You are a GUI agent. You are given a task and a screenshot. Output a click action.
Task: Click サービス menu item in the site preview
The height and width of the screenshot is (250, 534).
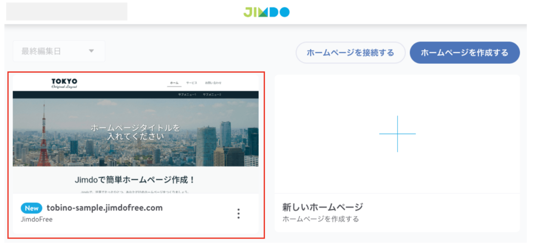click(x=192, y=83)
